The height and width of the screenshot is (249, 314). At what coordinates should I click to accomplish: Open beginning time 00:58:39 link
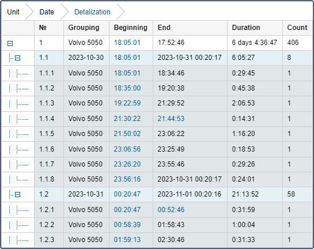click(127, 225)
